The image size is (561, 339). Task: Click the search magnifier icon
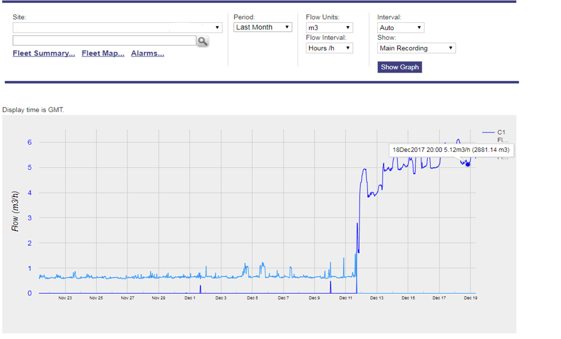point(202,40)
